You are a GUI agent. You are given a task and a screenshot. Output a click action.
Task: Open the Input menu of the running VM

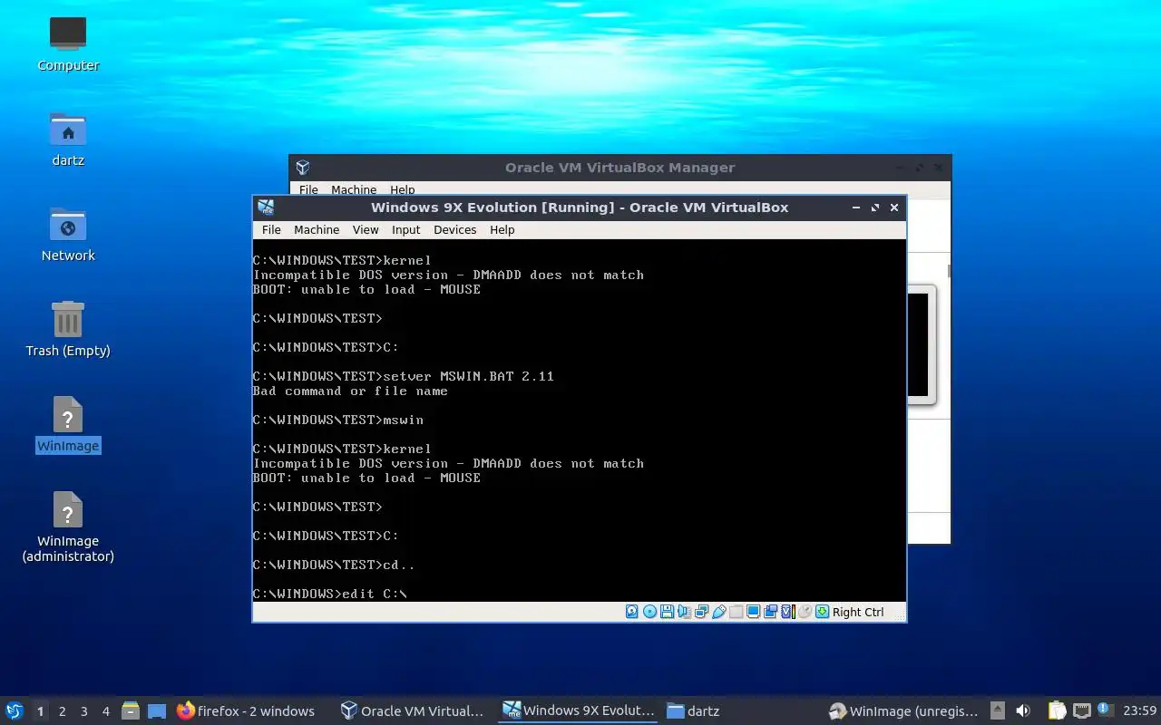[x=405, y=230]
